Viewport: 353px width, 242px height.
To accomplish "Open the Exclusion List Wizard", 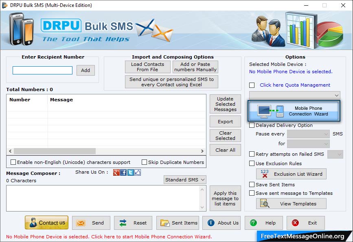I will tap(291, 174).
